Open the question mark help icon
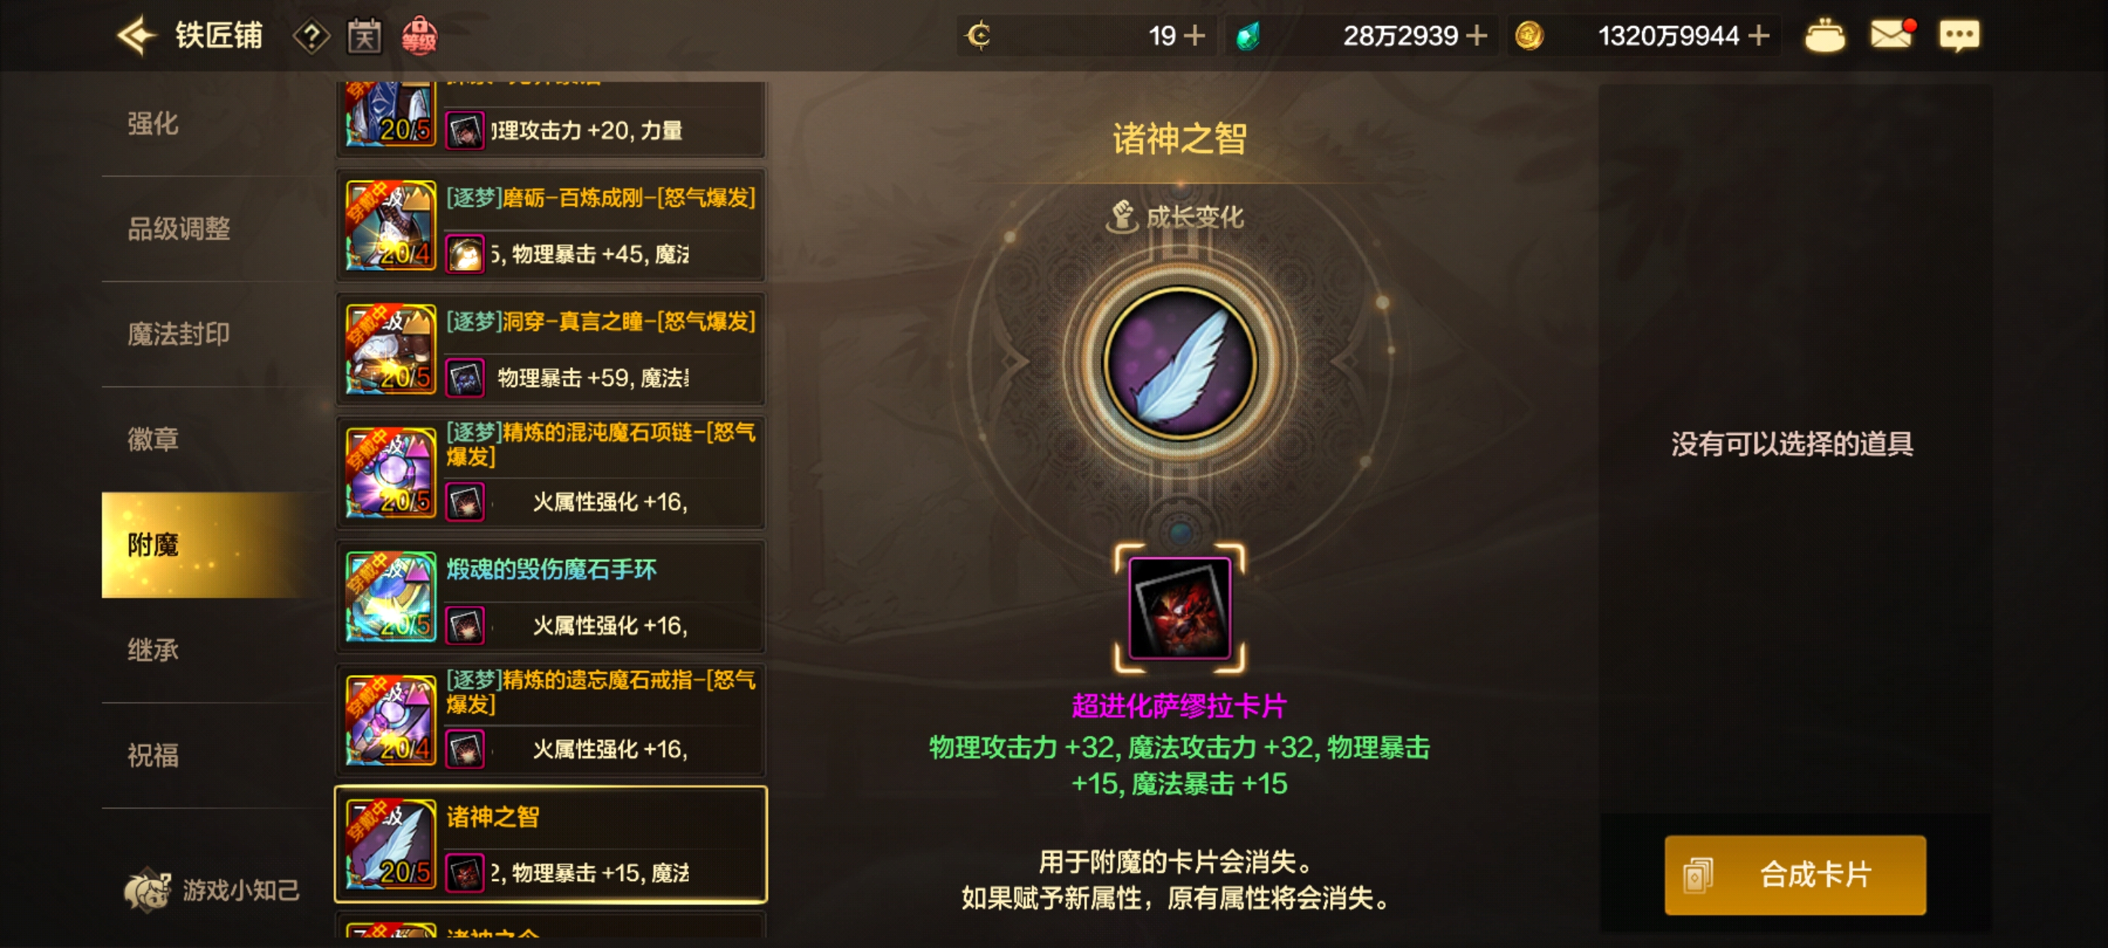The height and width of the screenshot is (948, 2108). pos(311,36)
